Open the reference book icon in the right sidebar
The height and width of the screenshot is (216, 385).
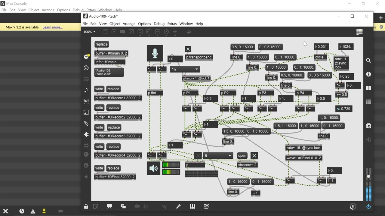368,88
